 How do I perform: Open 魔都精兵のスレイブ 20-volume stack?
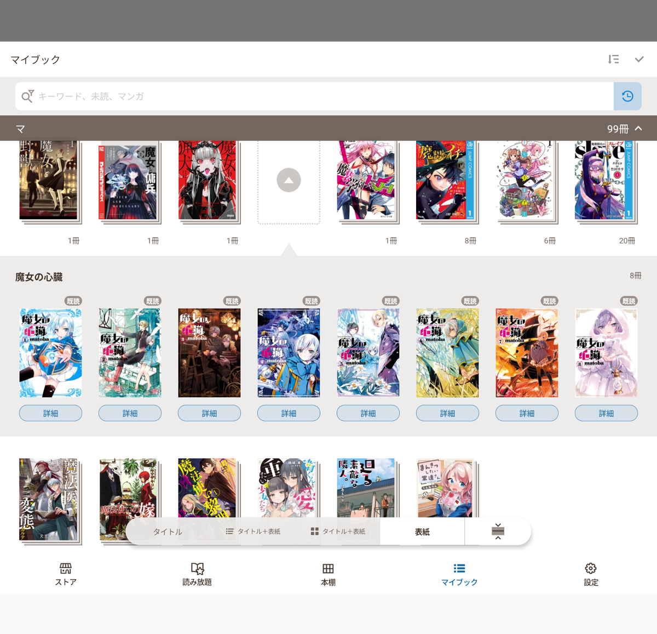(x=606, y=182)
